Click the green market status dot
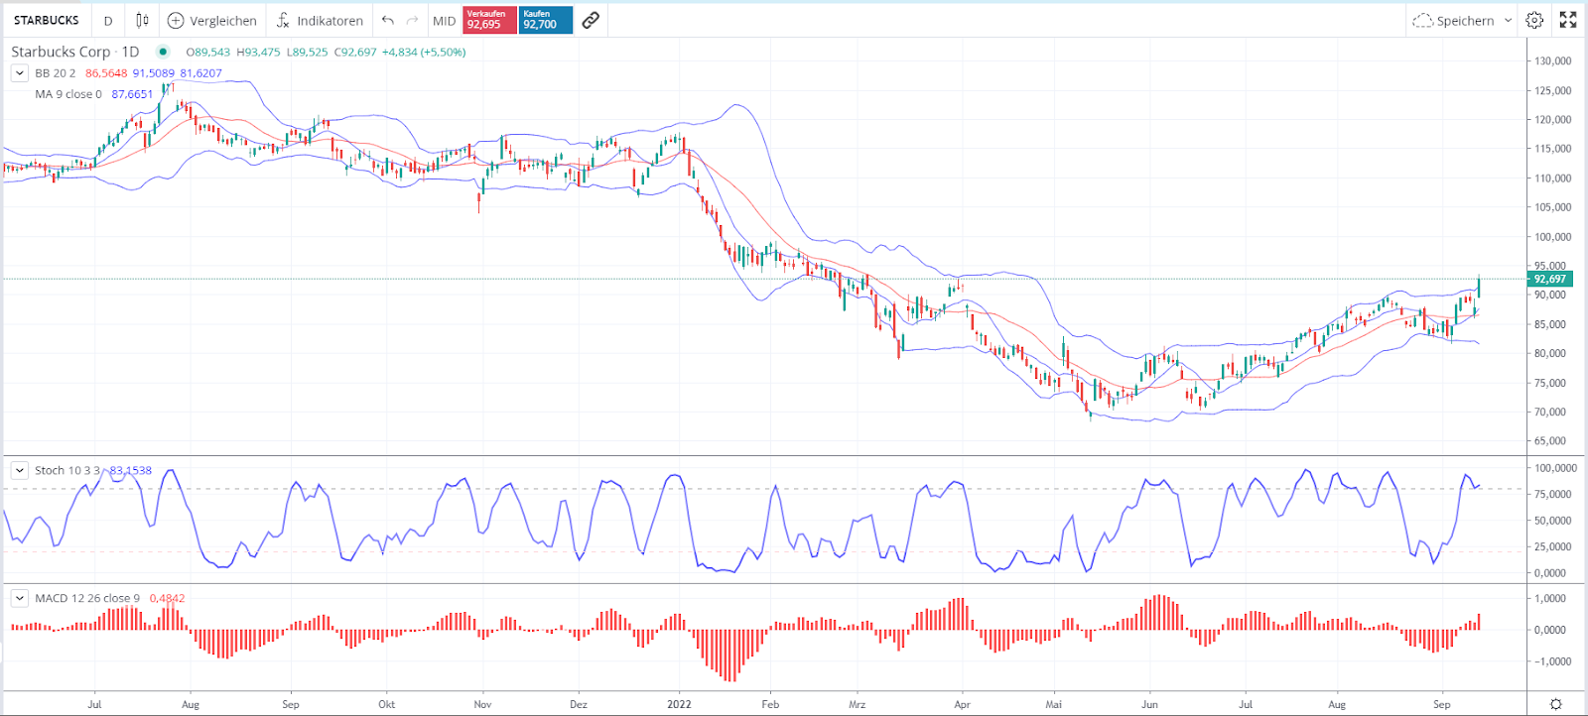Image resolution: width=1588 pixels, height=716 pixels. point(163,52)
